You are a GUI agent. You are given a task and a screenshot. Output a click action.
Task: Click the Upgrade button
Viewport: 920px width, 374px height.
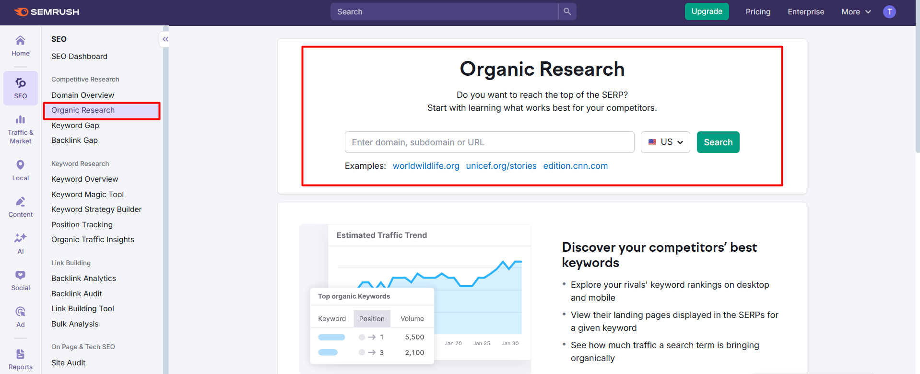tap(707, 12)
